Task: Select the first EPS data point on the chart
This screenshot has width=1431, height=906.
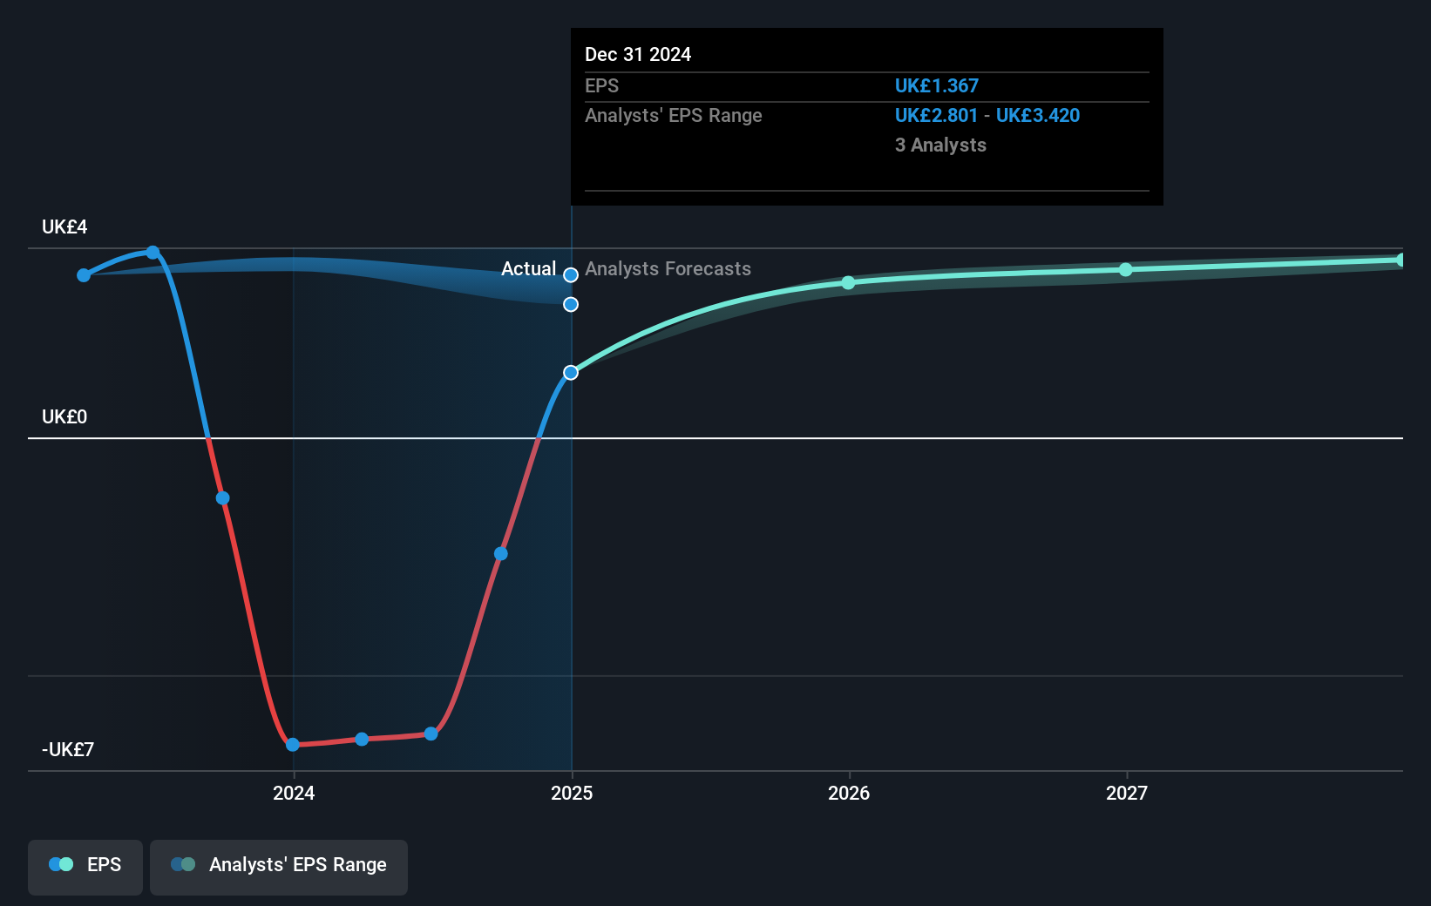Action: pos(83,274)
